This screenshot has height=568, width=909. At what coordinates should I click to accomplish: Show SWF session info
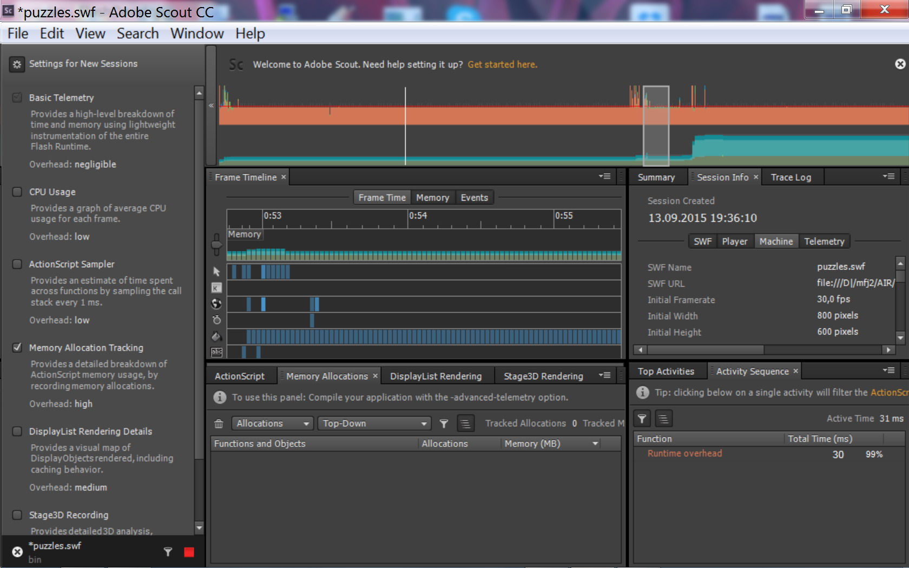[703, 242]
